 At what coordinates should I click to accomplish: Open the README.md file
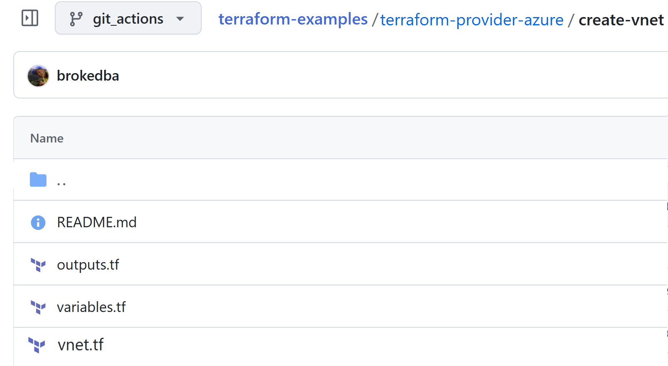[x=97, y=222]
